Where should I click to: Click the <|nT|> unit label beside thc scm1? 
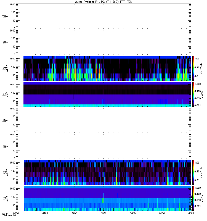203,198
